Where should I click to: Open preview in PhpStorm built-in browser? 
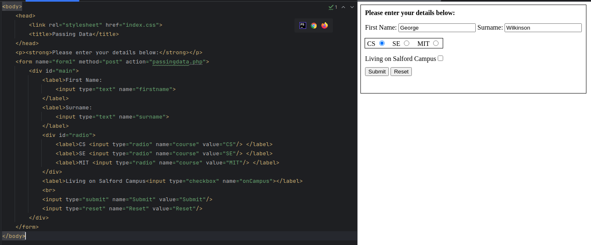[303, 25]
